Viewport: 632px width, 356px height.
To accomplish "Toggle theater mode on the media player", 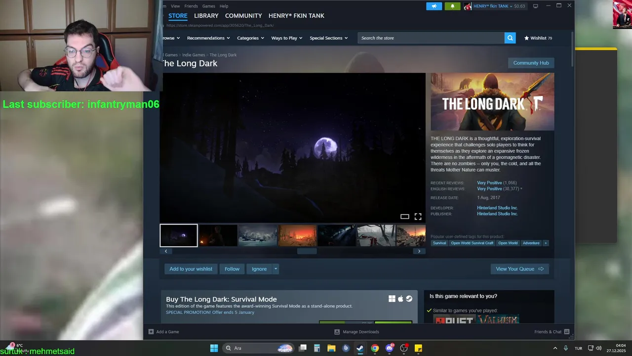I will [404, 217].
